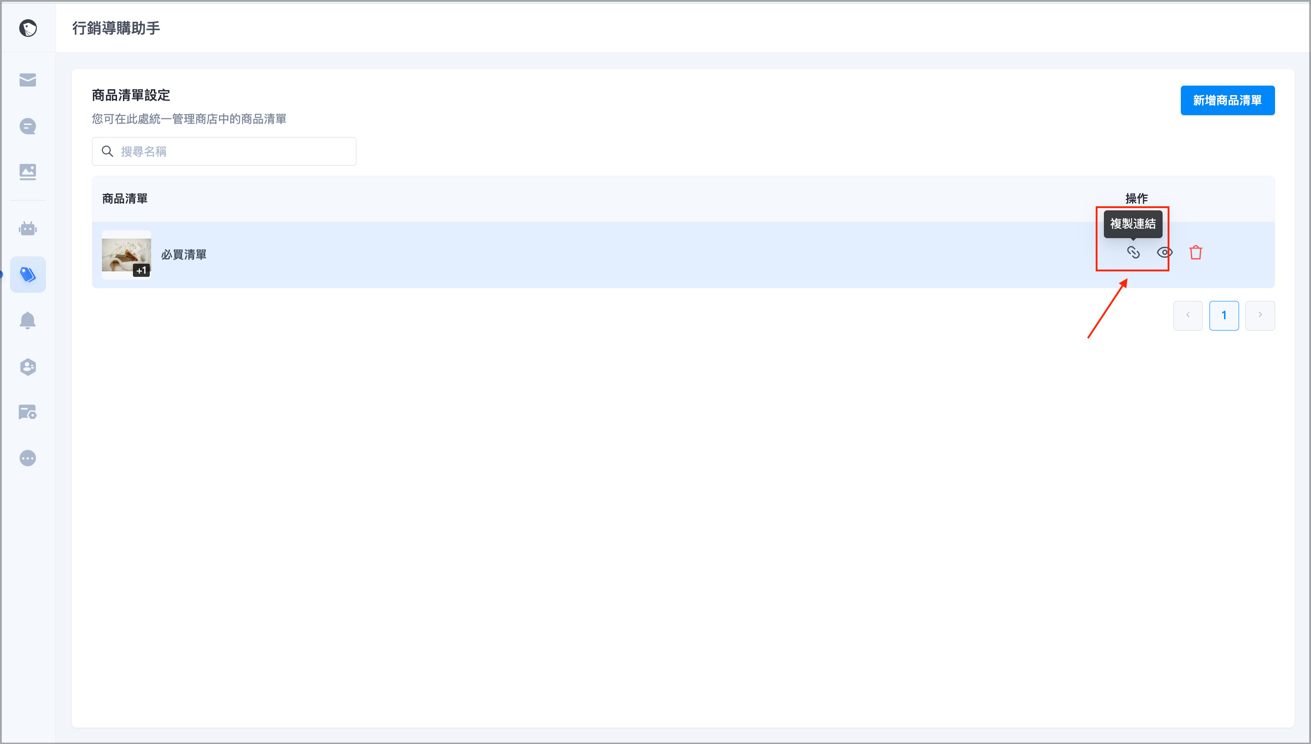Click the 必買清單 list name
Viewport: 1311px width, 744px height.
184,255
